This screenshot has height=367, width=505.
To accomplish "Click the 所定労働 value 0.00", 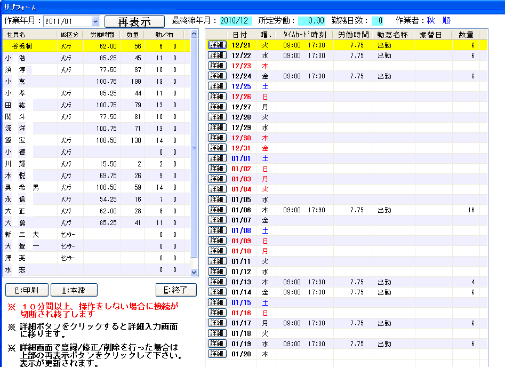I will pyautogui.click(x=311, y=21).
